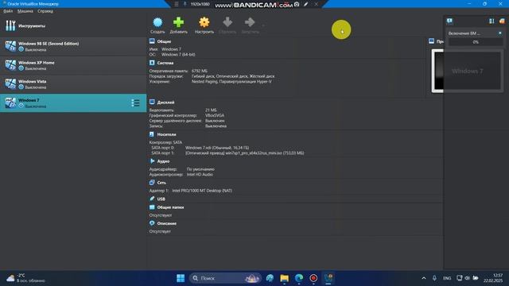Click the ENG language indicator

[447, 278]
